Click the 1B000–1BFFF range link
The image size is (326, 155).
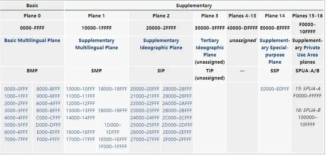pyautogui.click(x=112, y=111)
